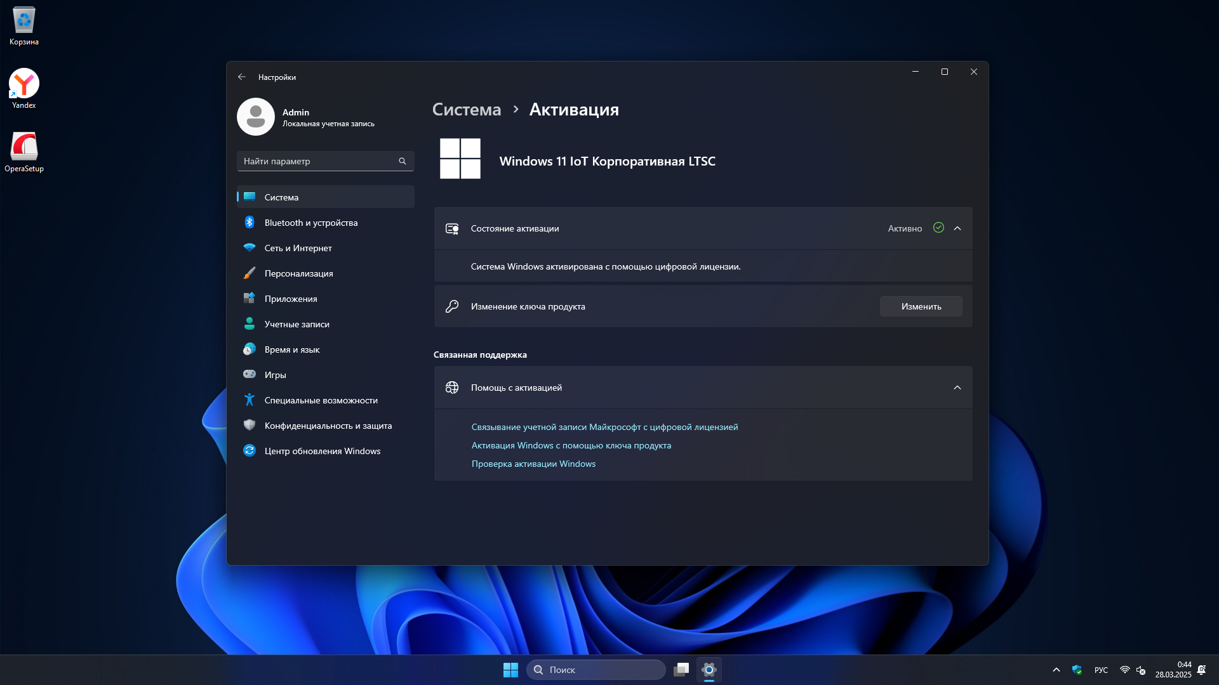The height and width of the screenshot is (685, 1219).
Task: Click the search magnifier in Settings
Action: point(402,161)
